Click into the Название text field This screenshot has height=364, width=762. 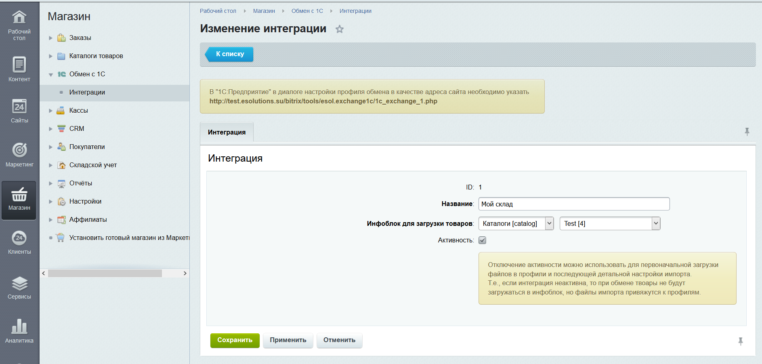573,204
